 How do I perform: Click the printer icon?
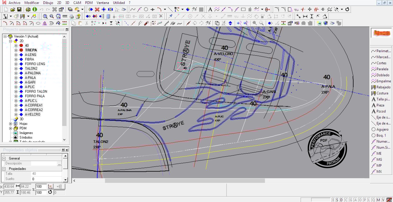tap(72, 16)
